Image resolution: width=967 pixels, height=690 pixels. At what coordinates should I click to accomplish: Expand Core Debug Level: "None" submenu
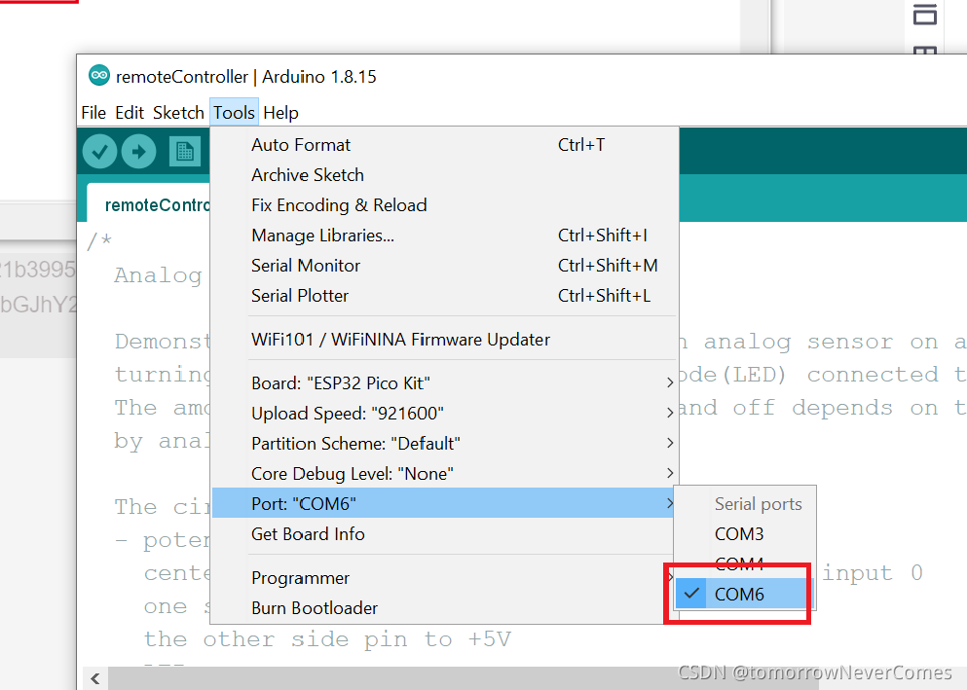pyautogui.click(x=444, y=474)
